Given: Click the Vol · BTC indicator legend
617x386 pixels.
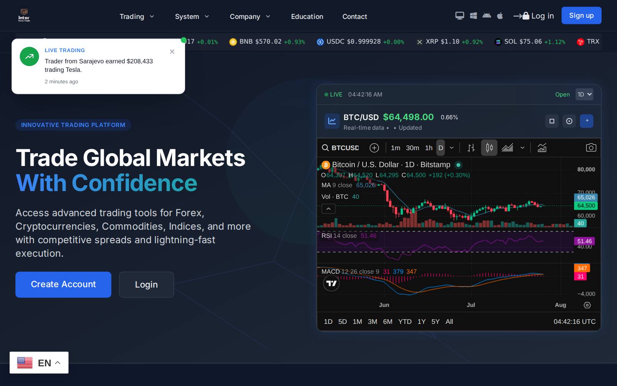Looking at the screenshot, I should point(340,197).
